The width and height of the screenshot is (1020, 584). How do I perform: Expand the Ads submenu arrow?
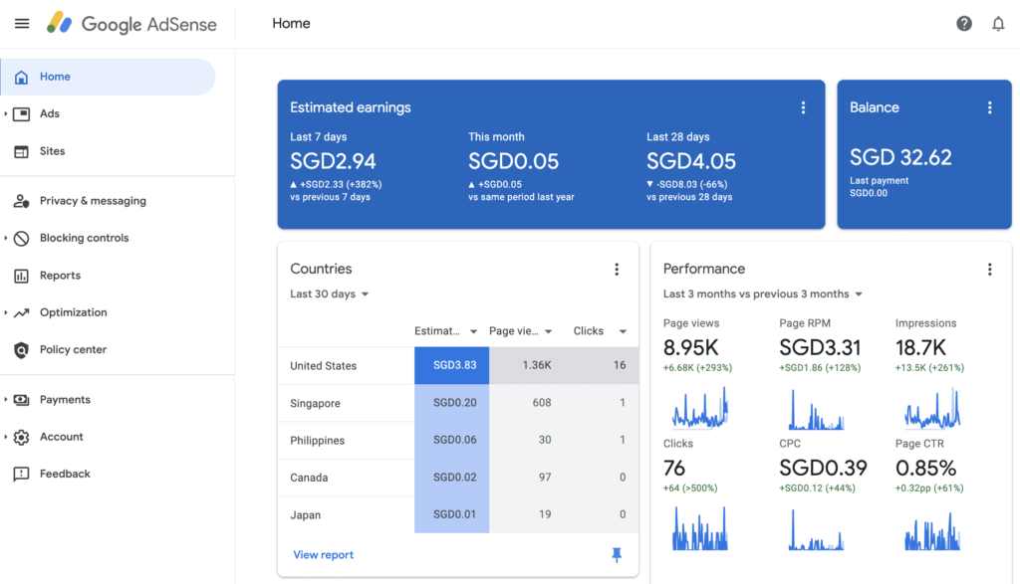tap(6, 113)
